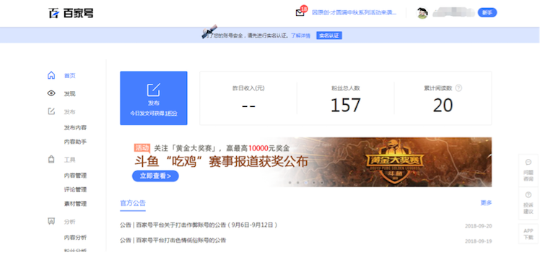Open 内容助手 in the sidebar
The image size is (548, 263).
(75, 142)
